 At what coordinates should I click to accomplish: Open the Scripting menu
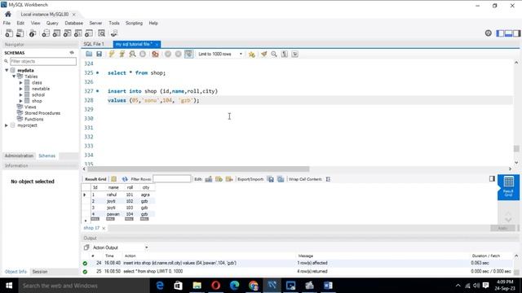pyautogui.click(x=134, y=23)
